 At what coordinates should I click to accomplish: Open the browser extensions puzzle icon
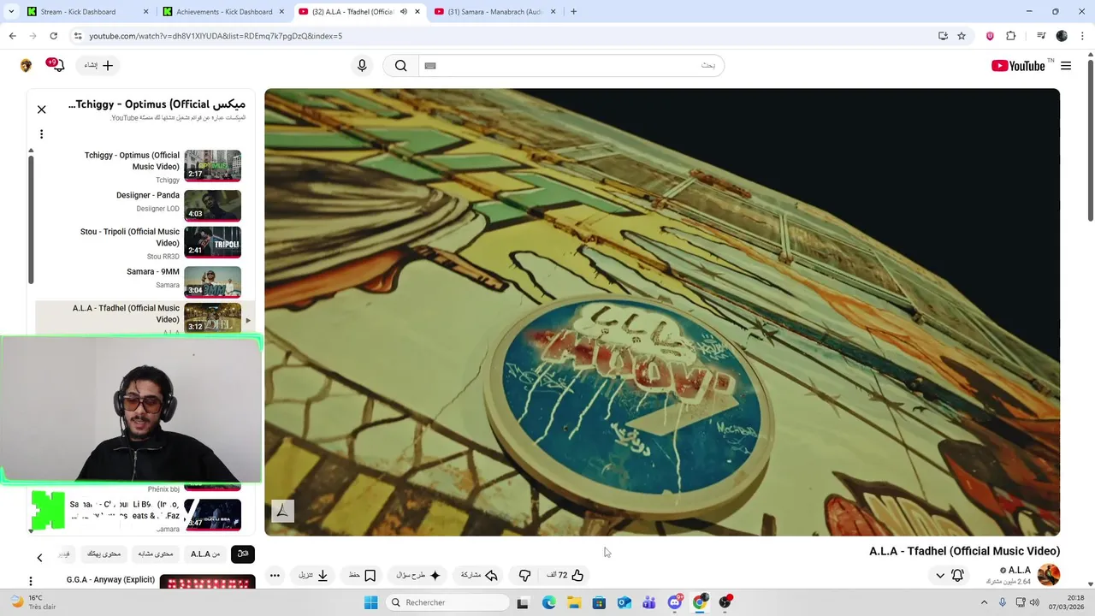tap(1011, 36)
